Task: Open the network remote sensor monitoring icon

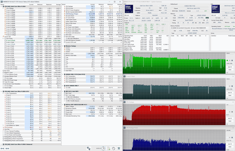Action: [x=89, y=148]
